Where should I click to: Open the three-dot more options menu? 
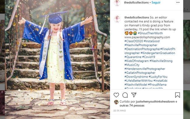[178, 3]
